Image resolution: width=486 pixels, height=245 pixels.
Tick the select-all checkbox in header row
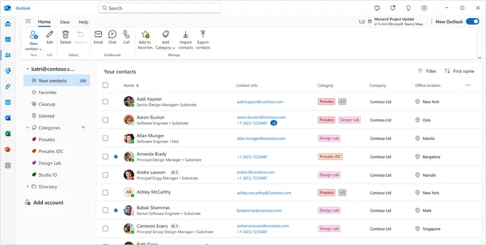point(106,86)
